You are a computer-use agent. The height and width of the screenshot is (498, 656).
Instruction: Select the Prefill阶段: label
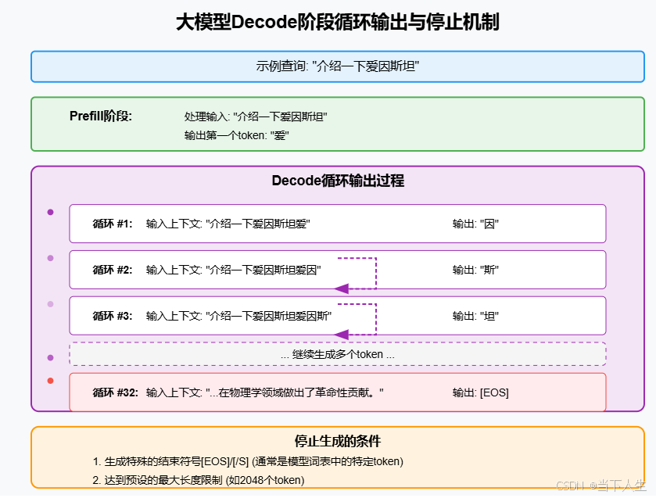pyautogui.click(x=101, y=116)
